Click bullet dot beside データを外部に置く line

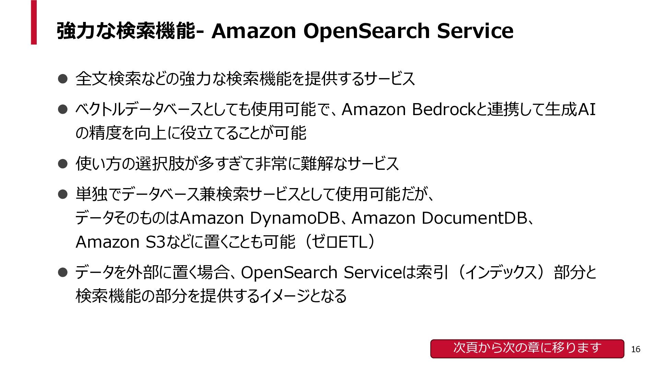tap(62, 273)
